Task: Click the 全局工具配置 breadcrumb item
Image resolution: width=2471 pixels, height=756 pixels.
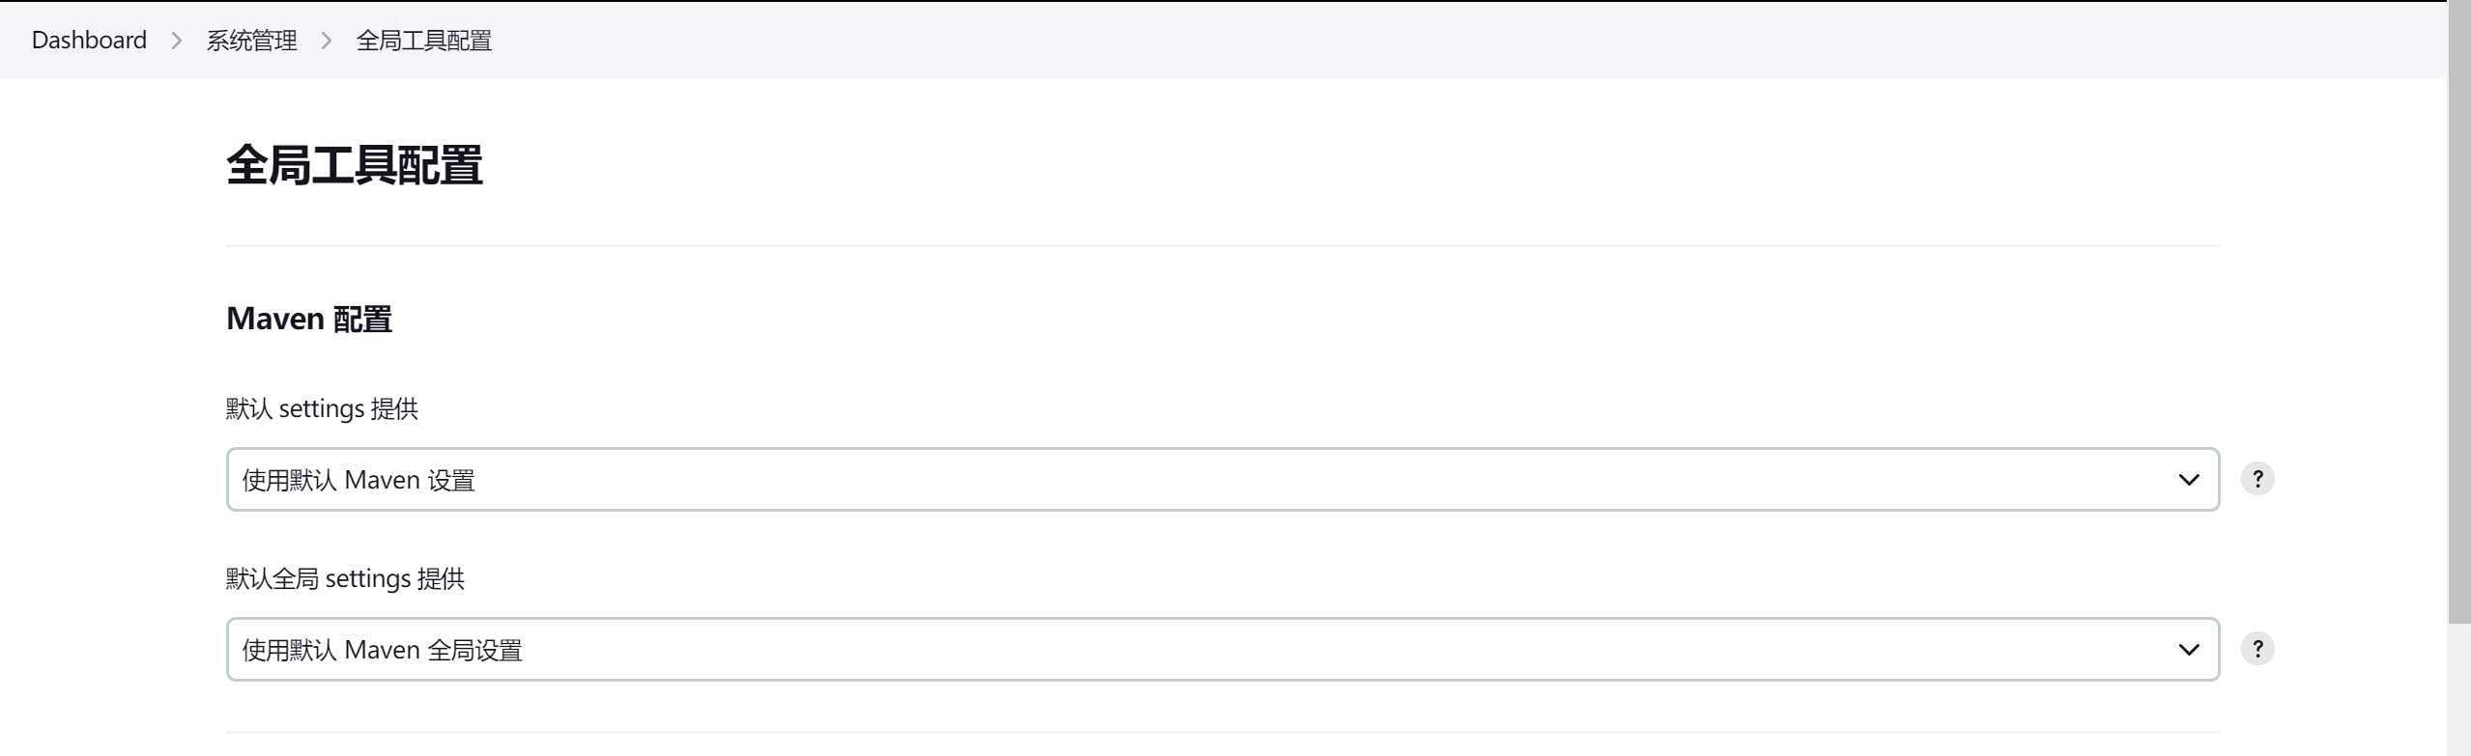Action: tap(424, 40)
